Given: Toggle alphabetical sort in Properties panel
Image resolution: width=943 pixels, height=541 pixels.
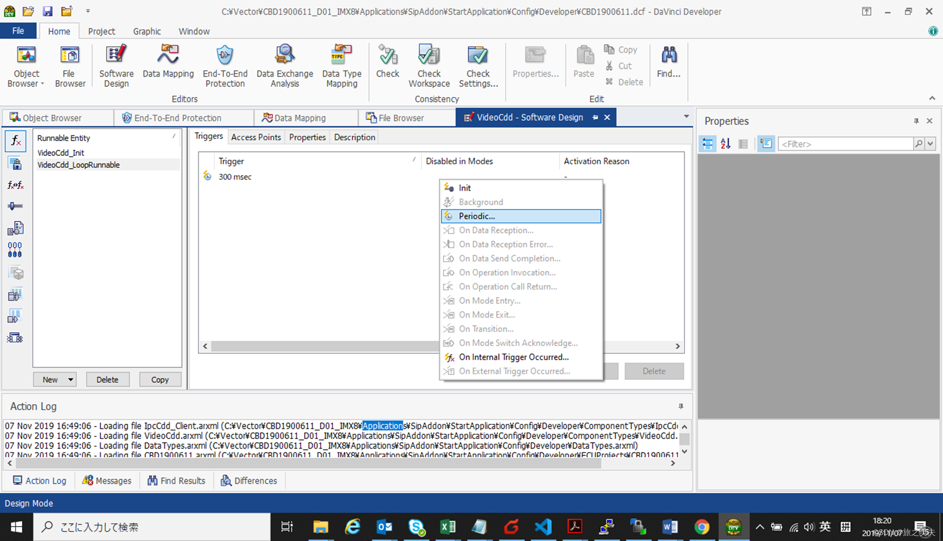Looking at the screenshot, I should [725, 144].
